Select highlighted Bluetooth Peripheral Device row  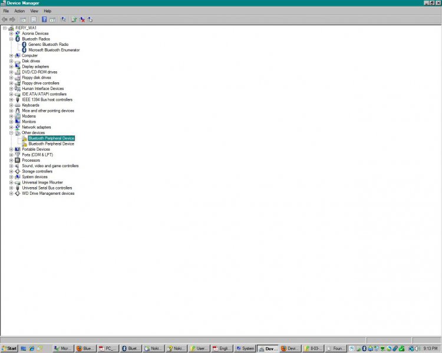51,138
